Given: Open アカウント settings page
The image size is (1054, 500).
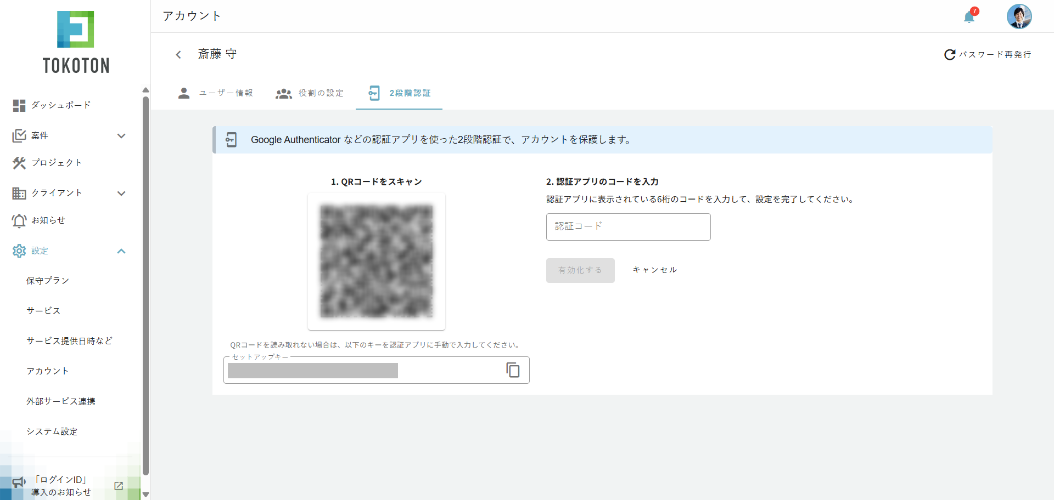Looking at the screenshot, I should click(48, 371).
